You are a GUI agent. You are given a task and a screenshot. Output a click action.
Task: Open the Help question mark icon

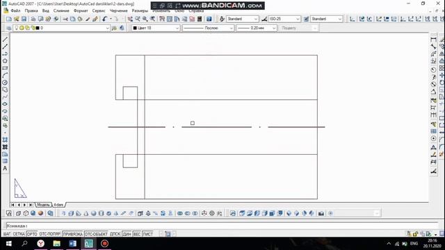tap(209, 19)
